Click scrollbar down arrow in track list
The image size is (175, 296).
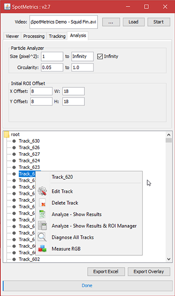click(169, 259)
